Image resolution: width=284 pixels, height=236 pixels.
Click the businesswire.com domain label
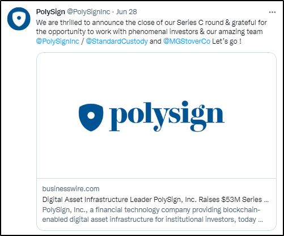(x=71, y=189)
